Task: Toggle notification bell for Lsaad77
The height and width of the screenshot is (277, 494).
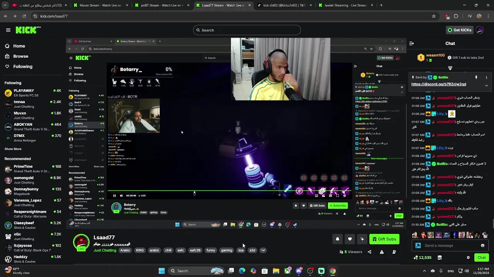Action: 337,239
